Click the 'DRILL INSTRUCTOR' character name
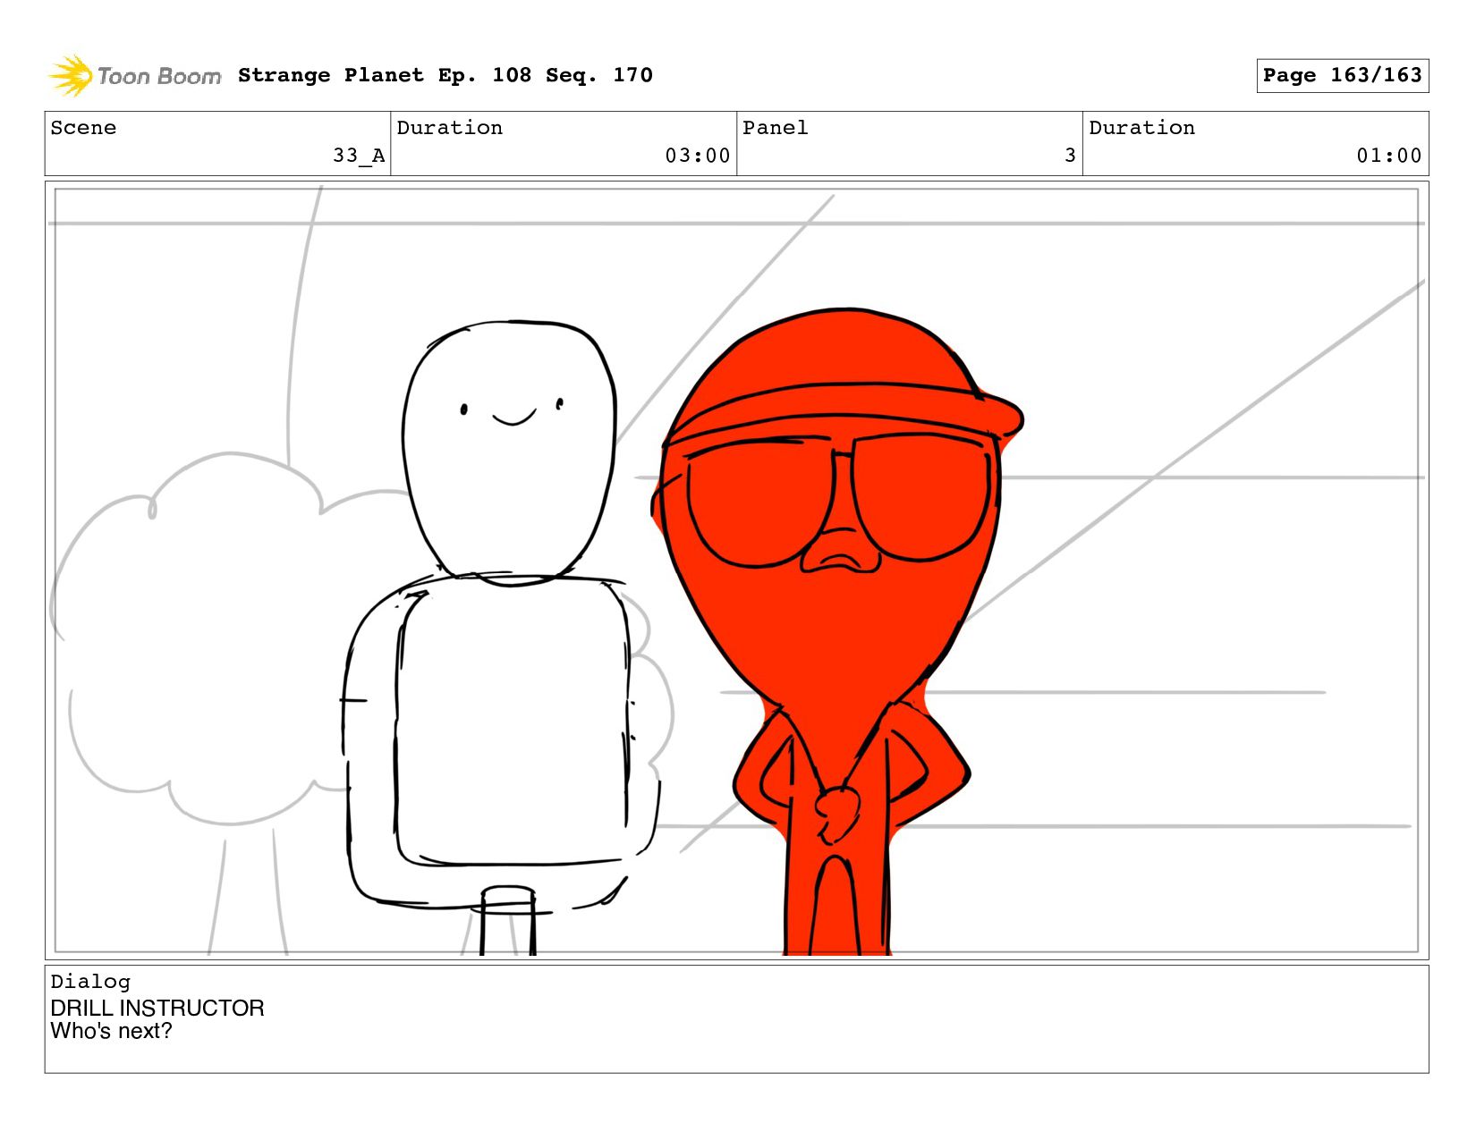The image size is (1476, 1140). [x=157, y=1008]
